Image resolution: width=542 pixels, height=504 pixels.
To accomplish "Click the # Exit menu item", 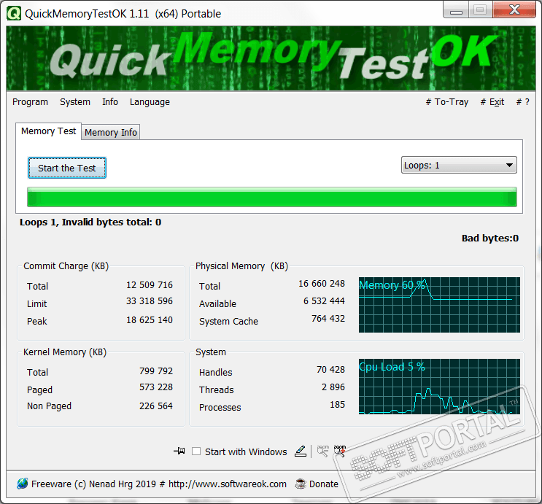I will click(x=492, y=102).
